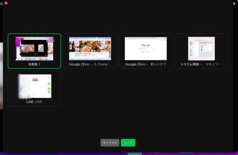Choose the Google Chrome 新しいタブ window
The height and width of the screenshot is (155, 238).
point(146,51)
